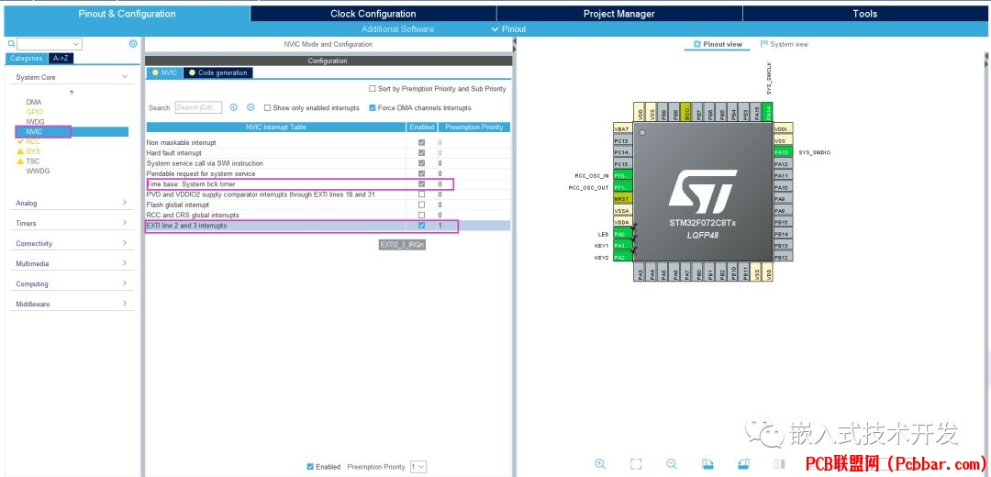
Task: Click the NVIC table search field
Action: click(198, 107)
